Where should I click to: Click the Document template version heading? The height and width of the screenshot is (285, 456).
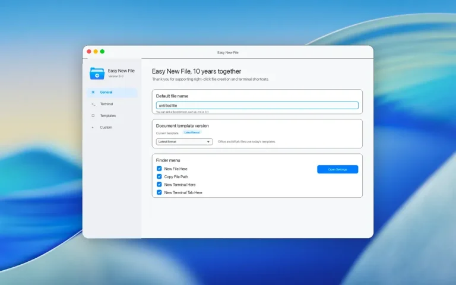tap(182, 126)
